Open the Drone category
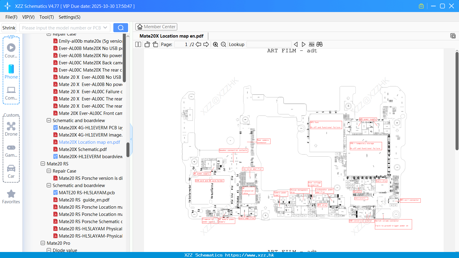 (x=11, y=129)
